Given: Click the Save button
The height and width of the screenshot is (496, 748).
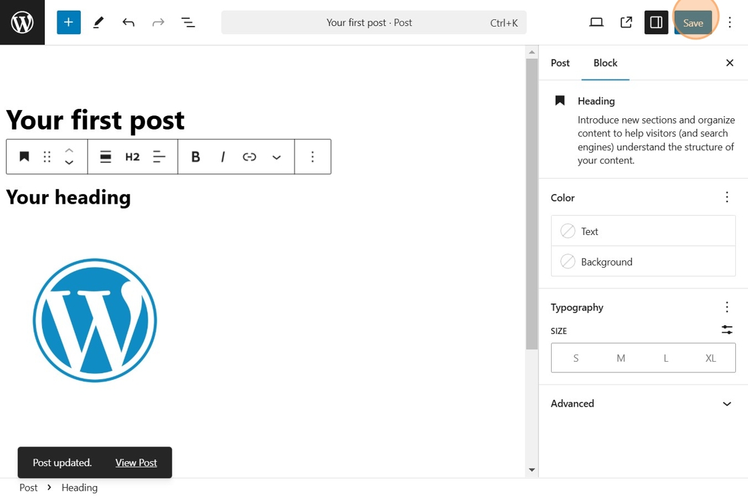Looking at the screenshot, I should (693, 23).
